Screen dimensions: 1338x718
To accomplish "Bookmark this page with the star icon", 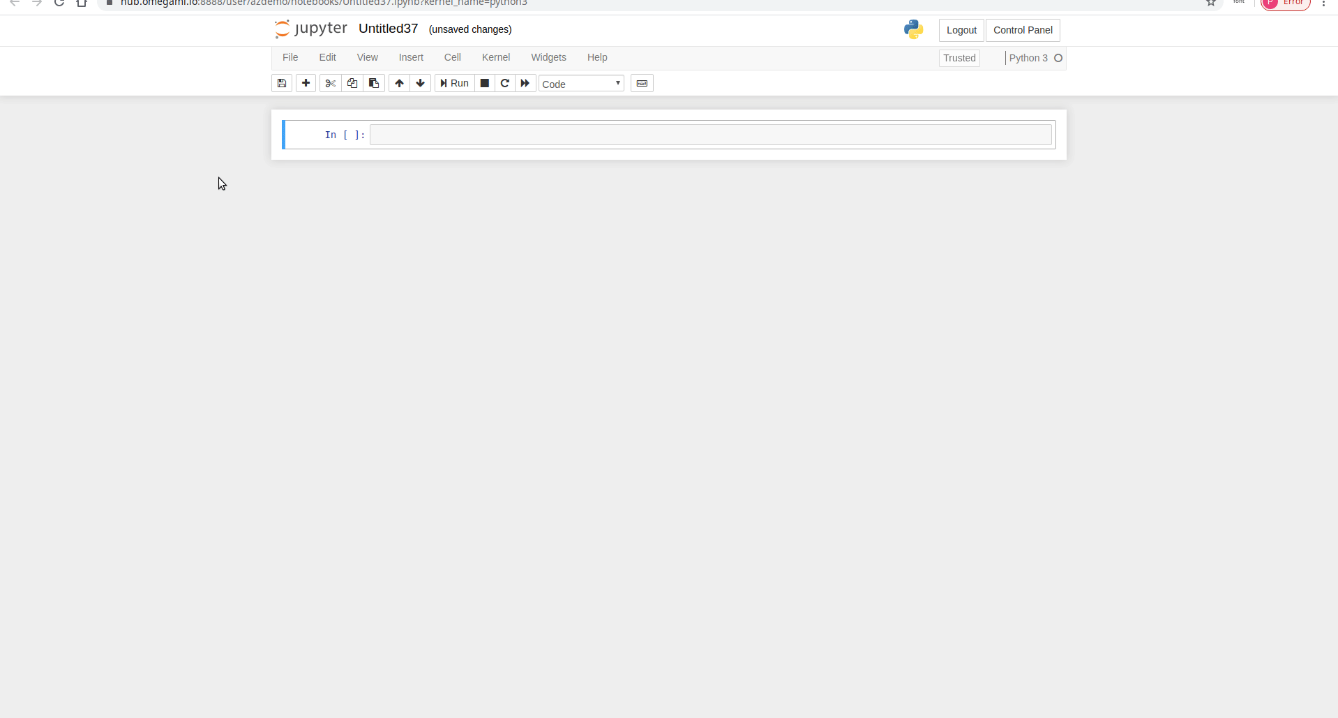I will click(1211, 3).
